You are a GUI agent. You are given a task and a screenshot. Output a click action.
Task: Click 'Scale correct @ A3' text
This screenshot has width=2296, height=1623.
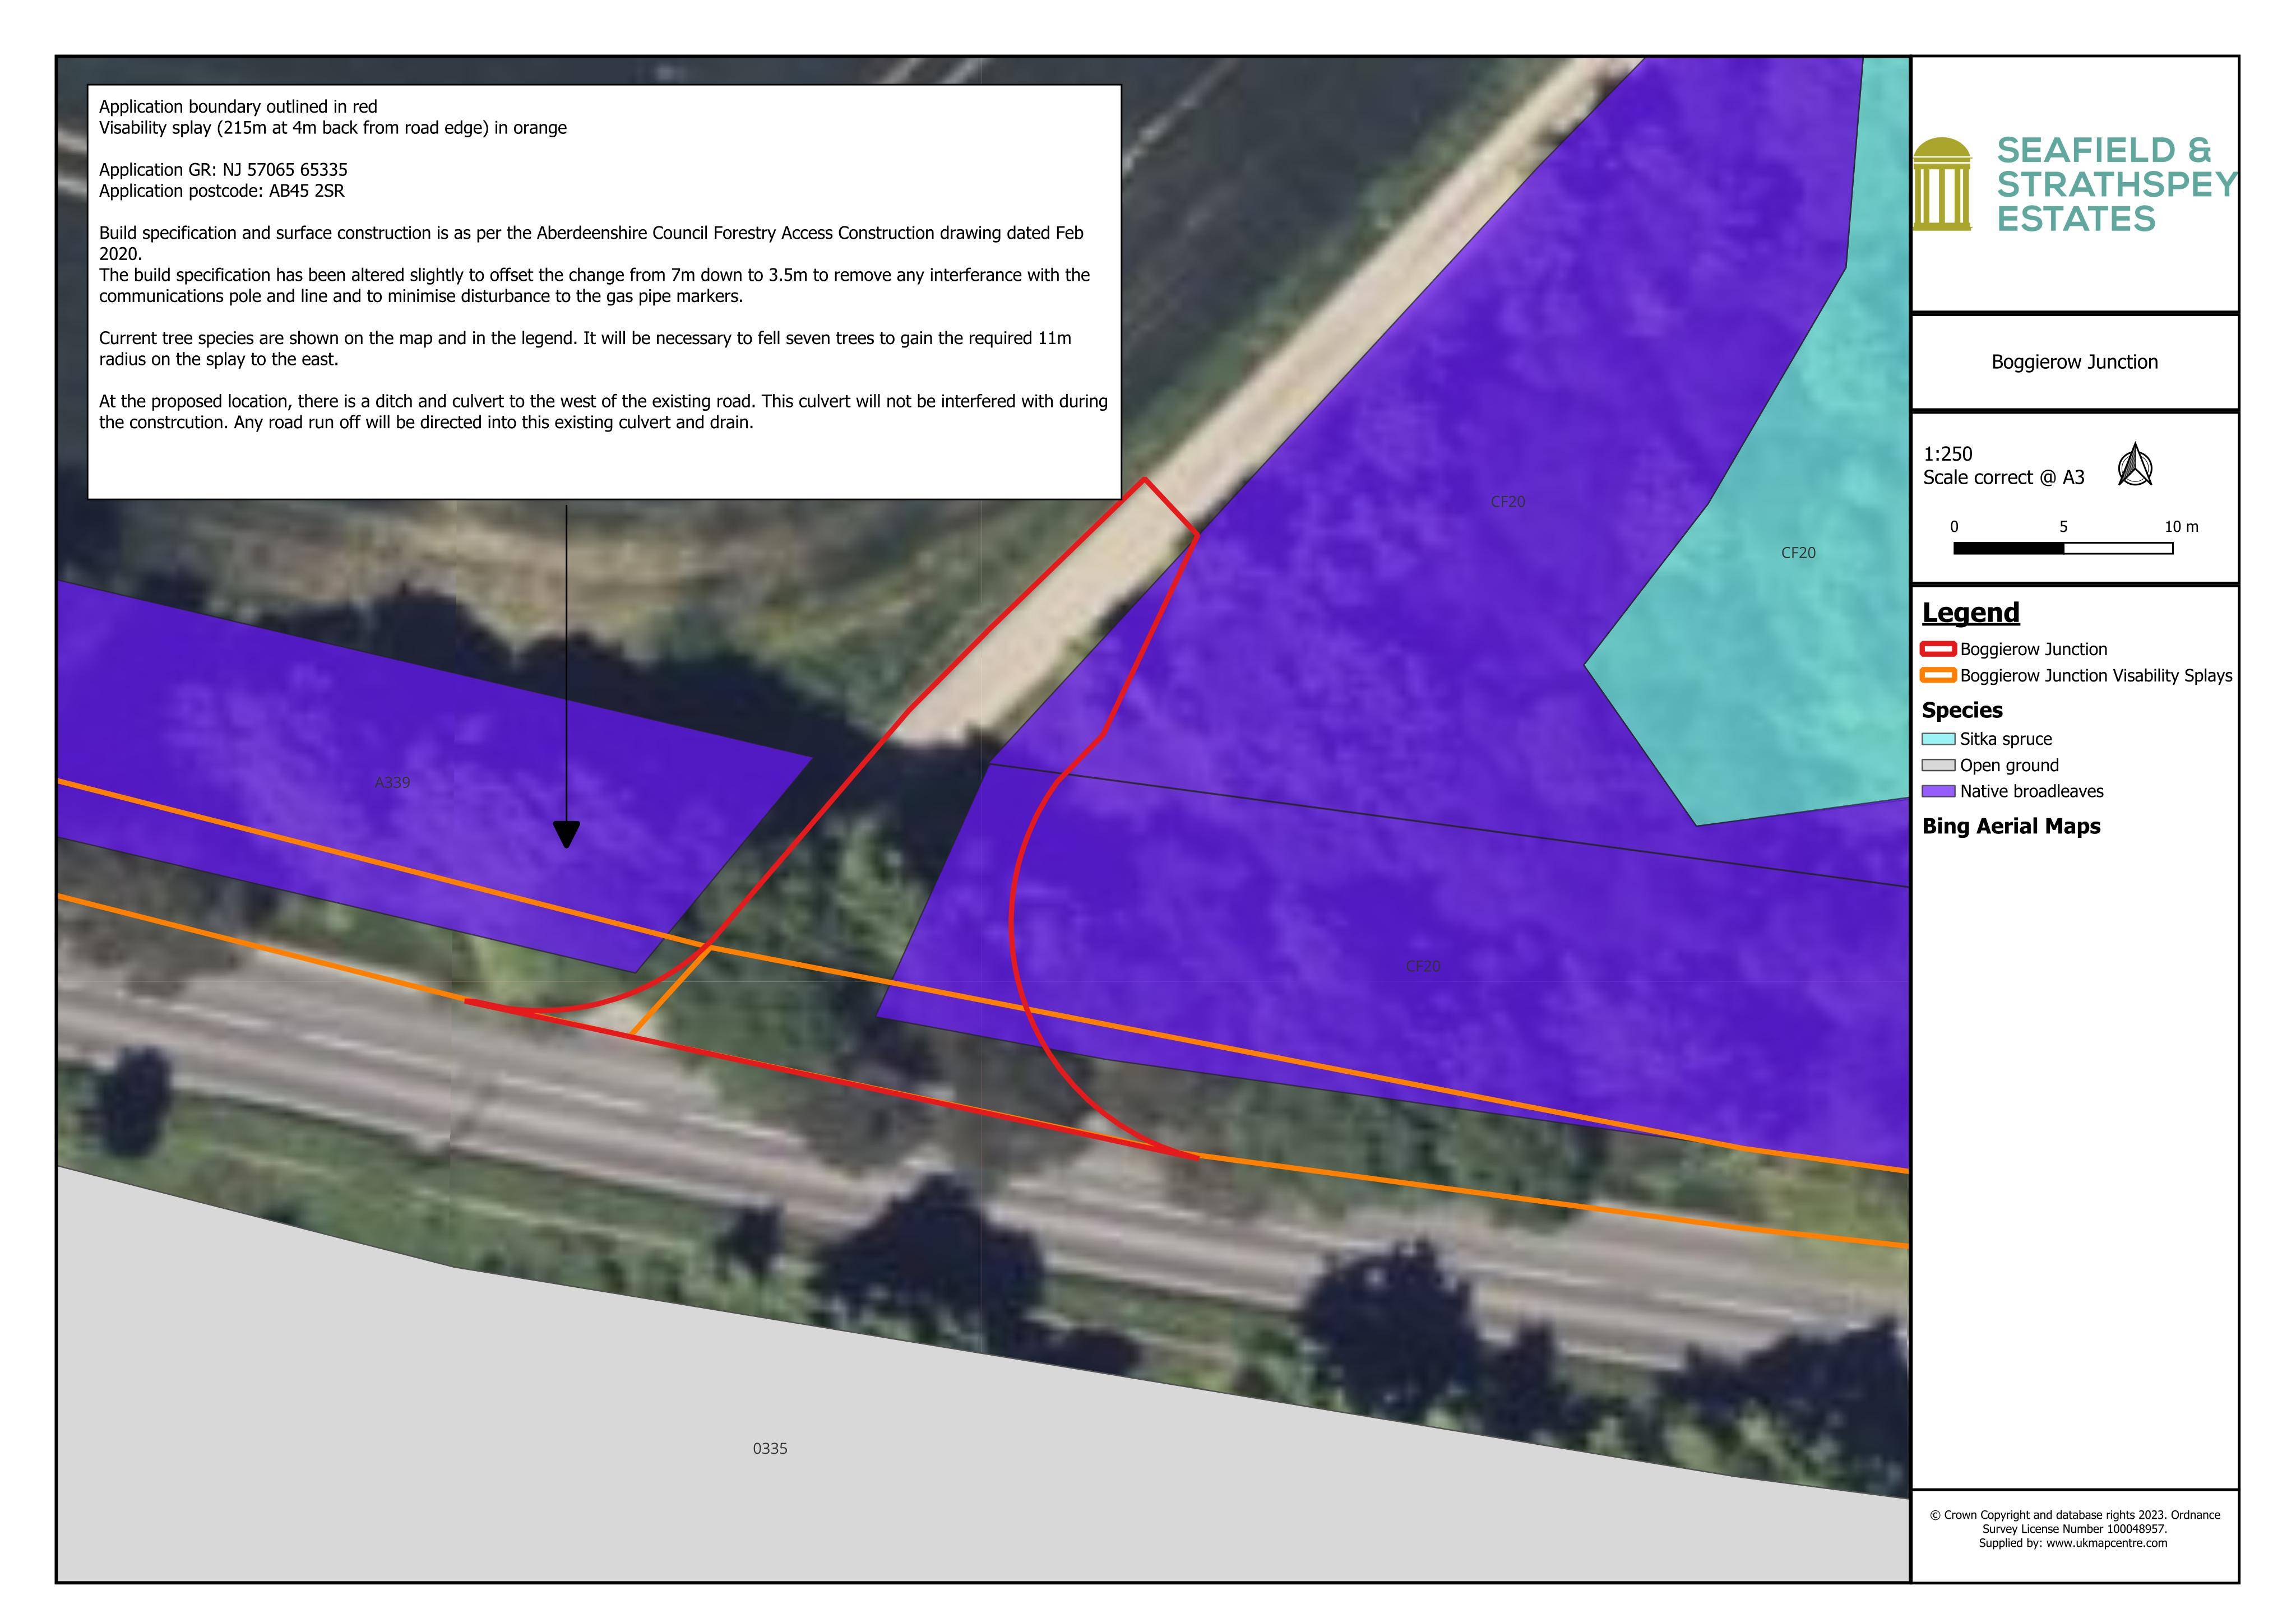point(2003,478)
